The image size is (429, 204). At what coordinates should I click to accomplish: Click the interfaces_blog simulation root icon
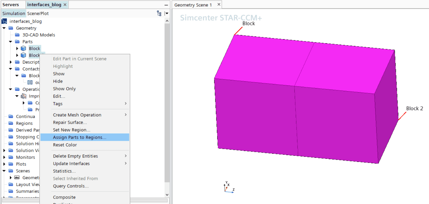(4, 21)
